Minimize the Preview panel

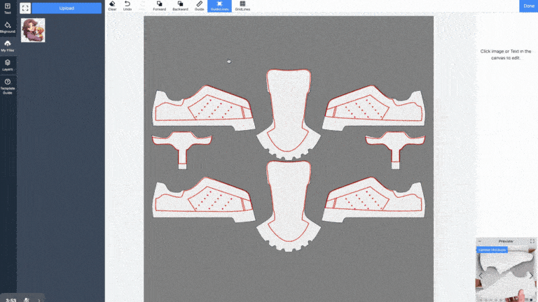(480, 241)
